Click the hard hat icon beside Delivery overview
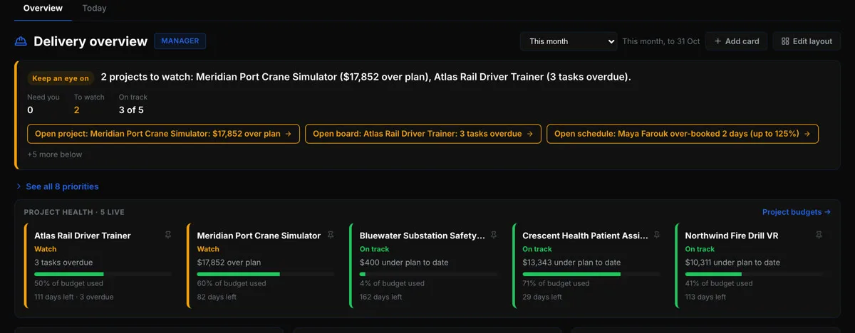Image resolution: width=855 pixels, height=333 pixels. pyautogui.click(x=21, y=41)
